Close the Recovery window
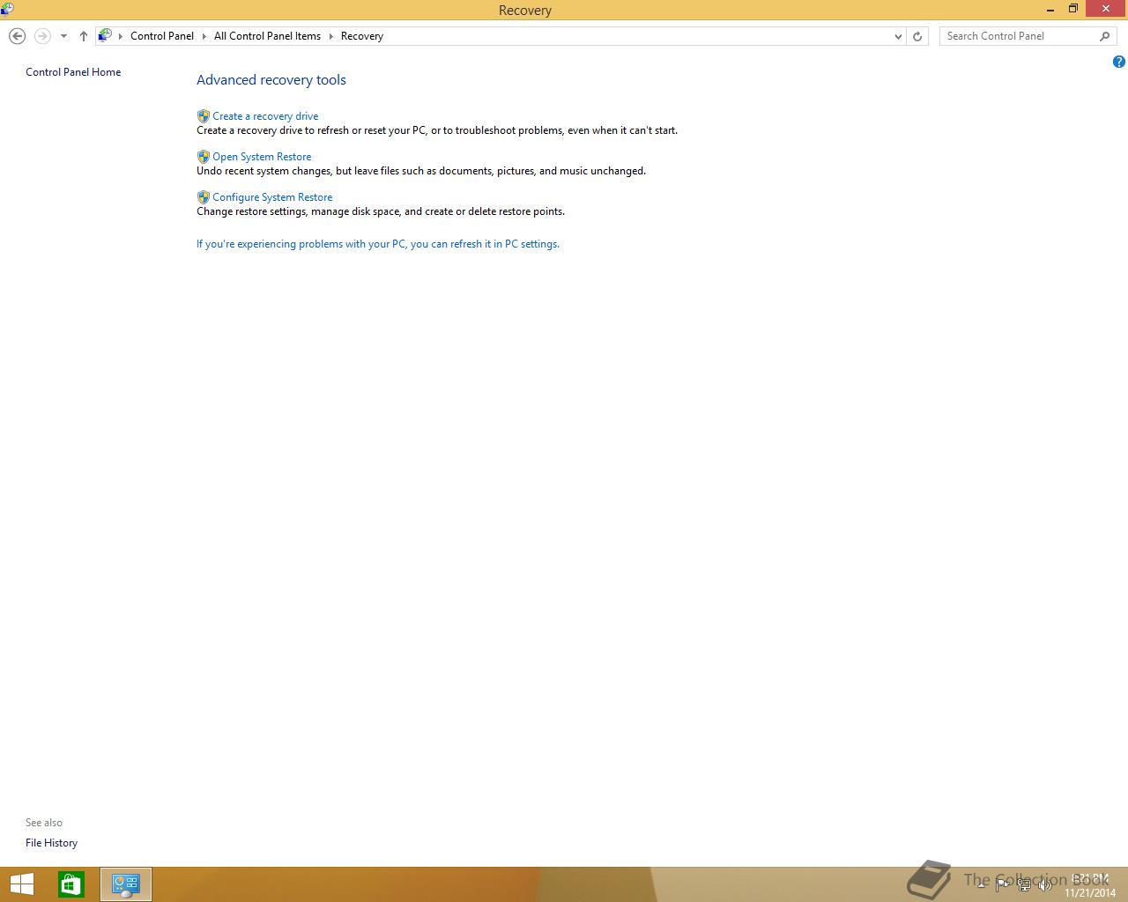 tap(1107, 10)
